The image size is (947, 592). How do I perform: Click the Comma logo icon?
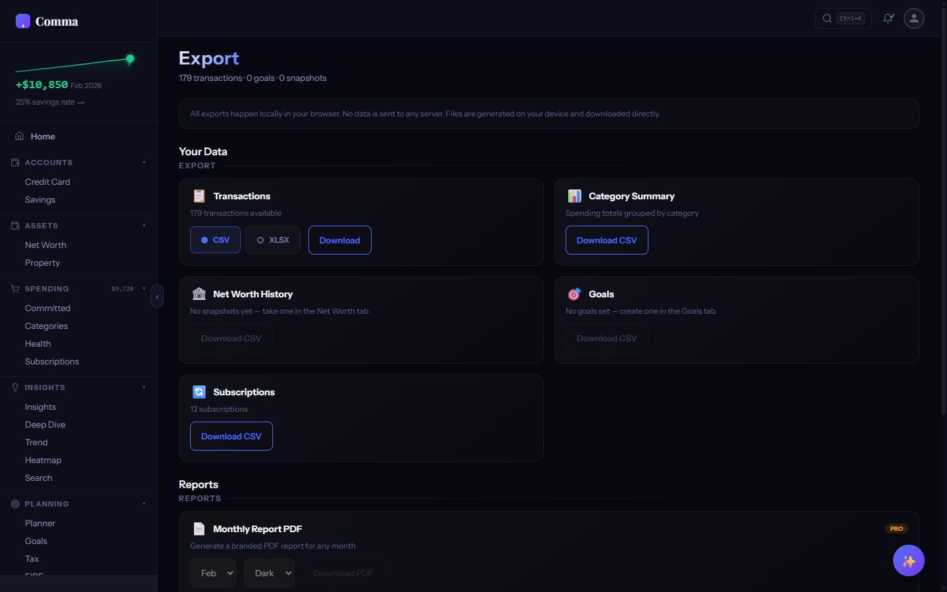click(x=22, y=20)
